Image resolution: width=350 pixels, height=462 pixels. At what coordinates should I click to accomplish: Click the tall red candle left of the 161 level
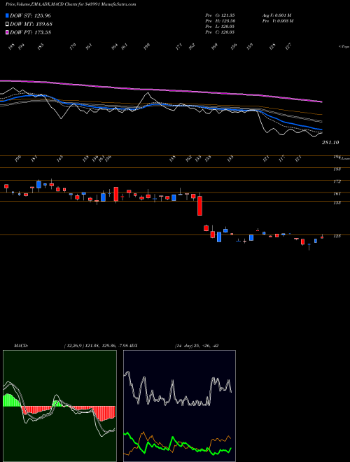(x=116, y=194)
